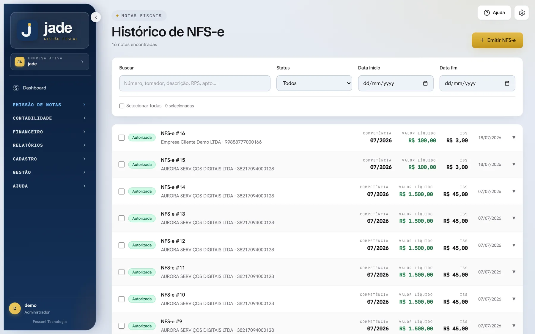The width and height of the screenshot is (535, 334).
Task: Expand NFS-e #16 details arrow
Action: click(514, 138)
